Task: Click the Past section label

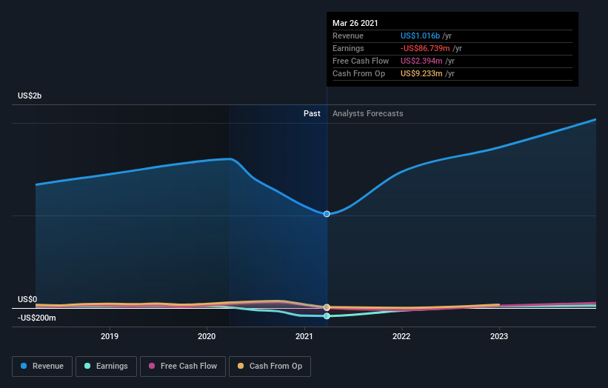Action: coord(312,113)
